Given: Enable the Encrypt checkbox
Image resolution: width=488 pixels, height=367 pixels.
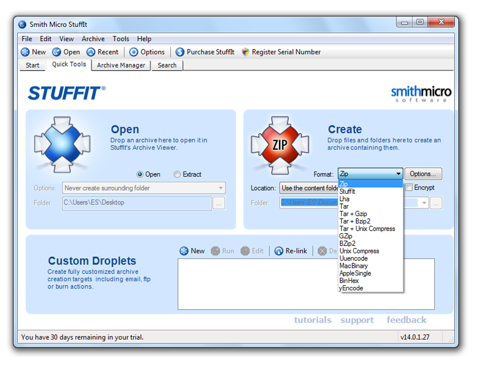Looking at the screenshot, I should point(409,188).
